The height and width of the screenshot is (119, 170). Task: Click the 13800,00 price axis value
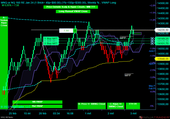163,74
